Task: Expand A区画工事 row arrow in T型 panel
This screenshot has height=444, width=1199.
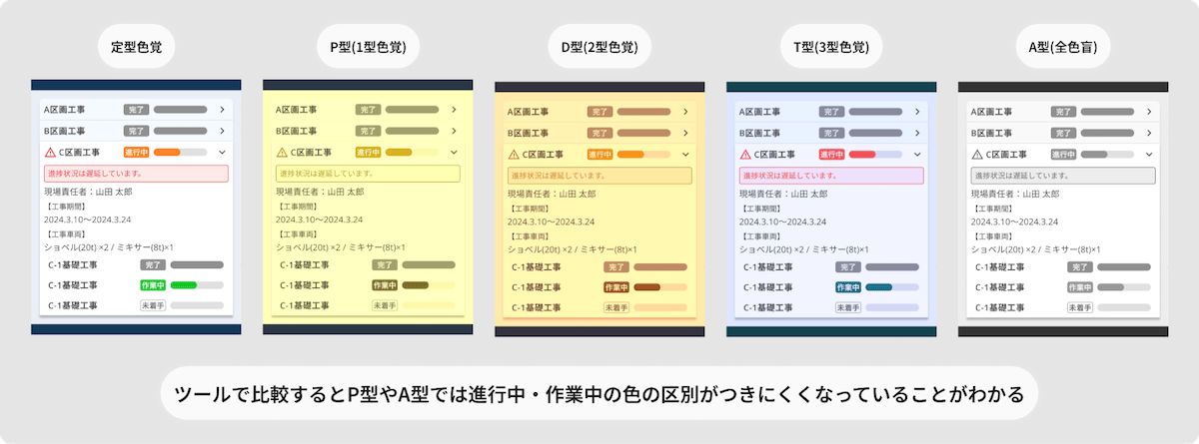Action: click(x=917, y=112)
